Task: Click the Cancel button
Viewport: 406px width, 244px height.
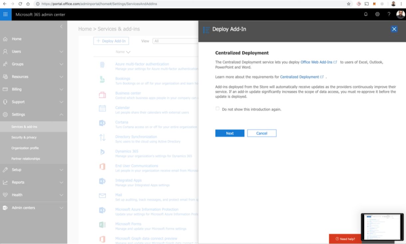Action: (x=262, y=133)
